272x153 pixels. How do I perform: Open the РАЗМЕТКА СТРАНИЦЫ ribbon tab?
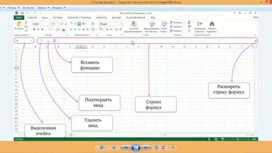click(x=79, y=17)
